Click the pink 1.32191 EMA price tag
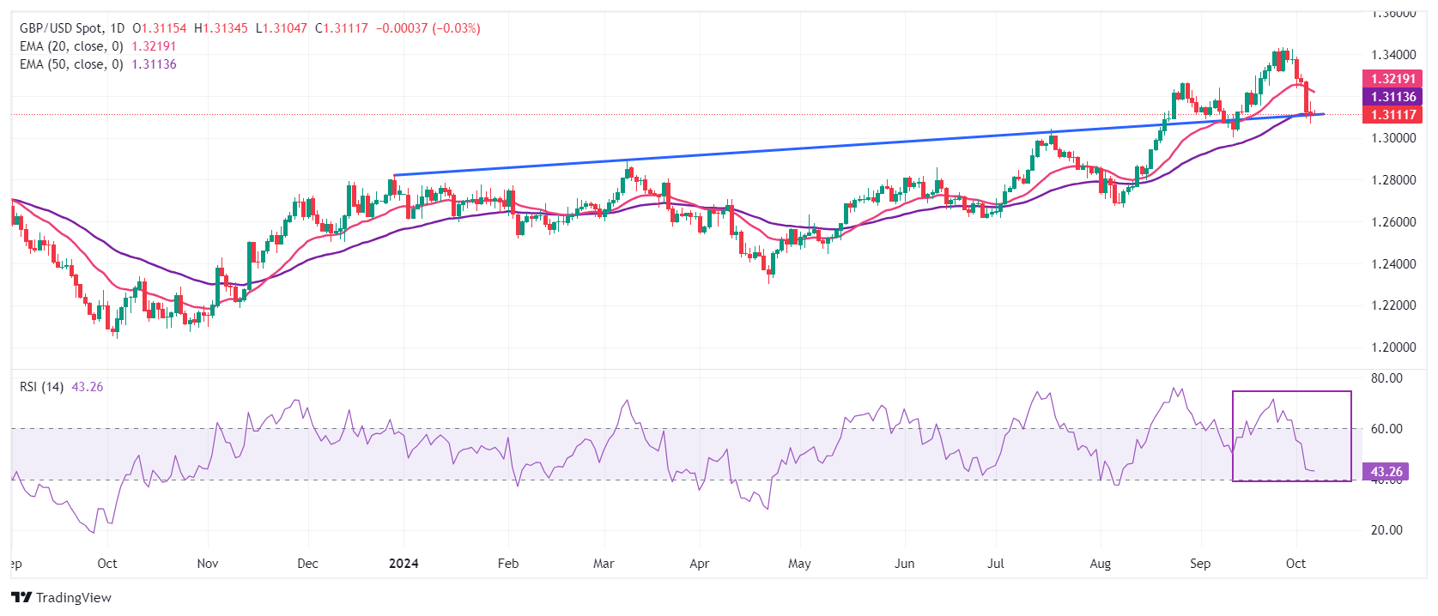Image resolution: width=1438 pixels, height=616 pixels. (1392, 79)
